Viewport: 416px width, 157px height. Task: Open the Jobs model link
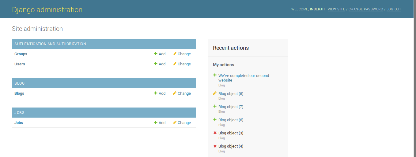19,123
